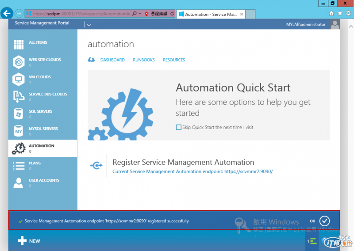Check Skip Quick Start the next time I visit
Viewport: 354px width, 251px height.
click(x=178, y=127)
